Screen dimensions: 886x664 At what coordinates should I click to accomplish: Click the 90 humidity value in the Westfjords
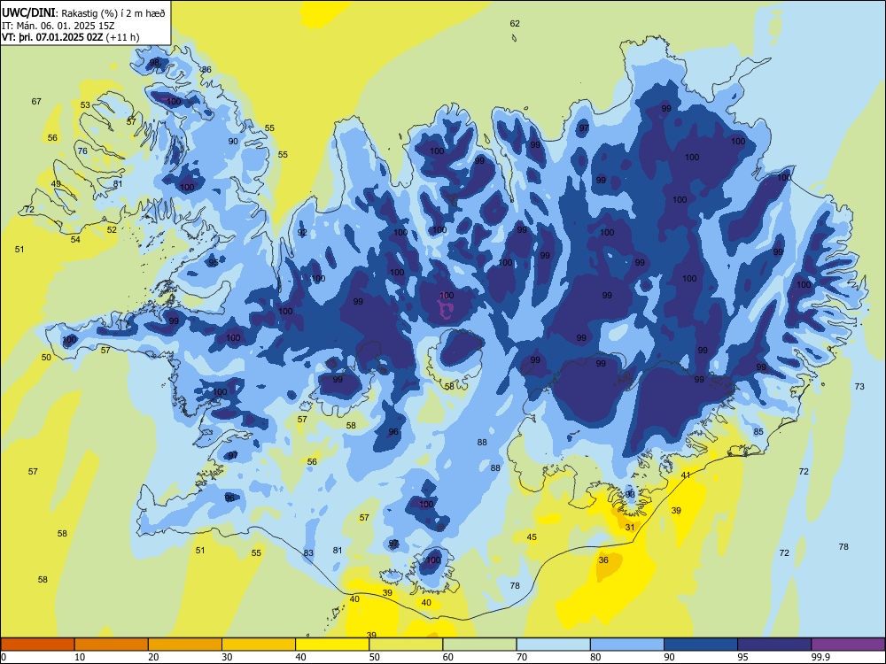tap(233, 141)
